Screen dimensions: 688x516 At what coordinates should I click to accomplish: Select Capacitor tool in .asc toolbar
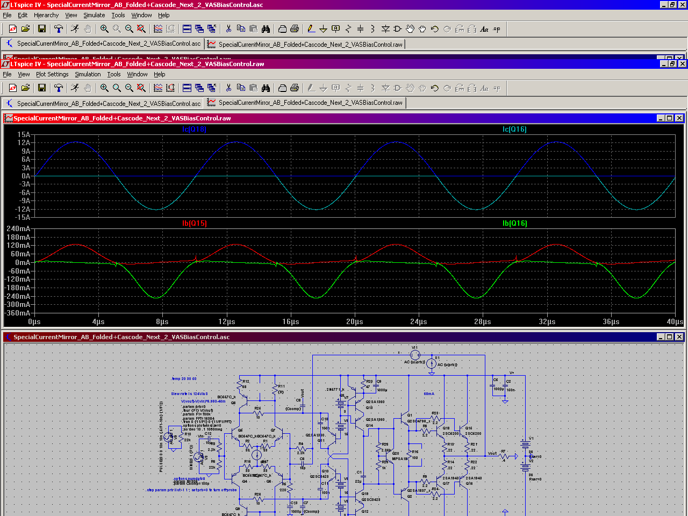[360, 29]
